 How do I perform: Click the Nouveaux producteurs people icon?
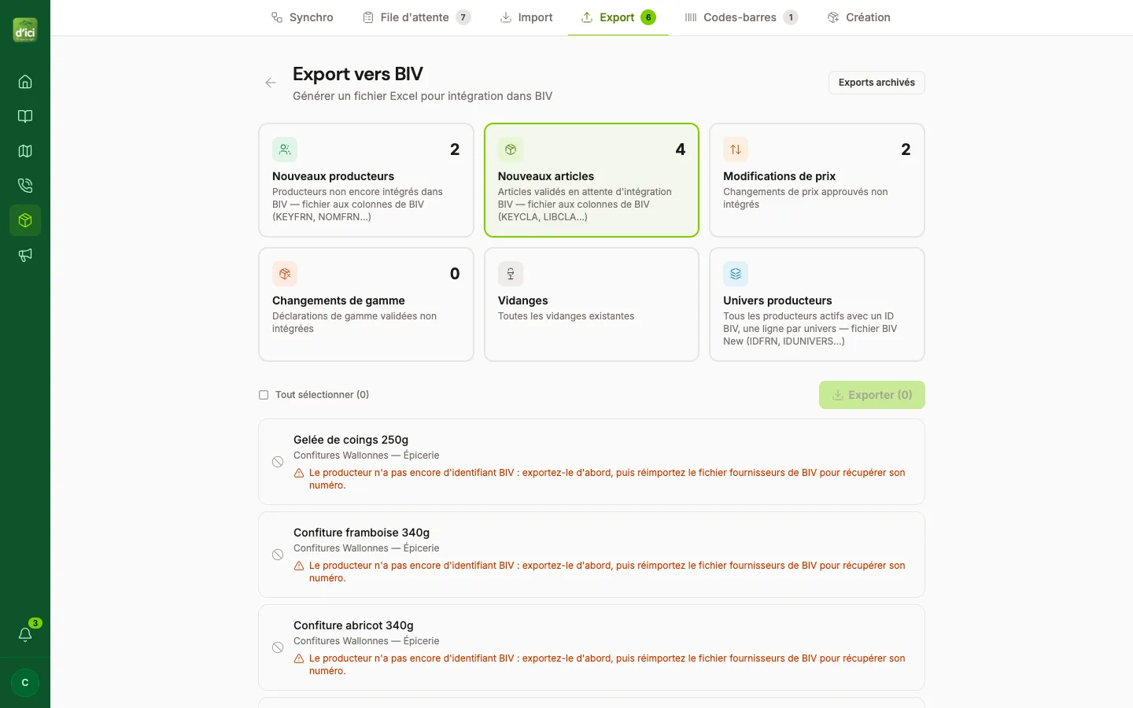tap(285, 149)
